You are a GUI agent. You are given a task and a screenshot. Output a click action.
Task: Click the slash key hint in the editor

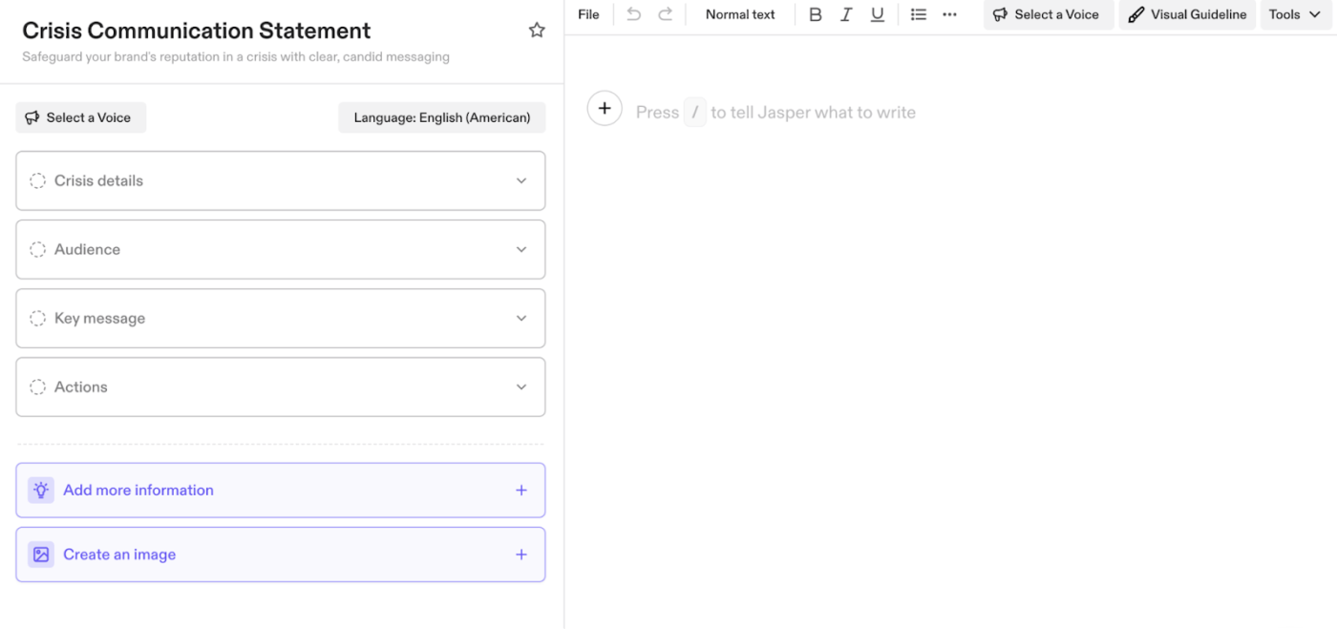(695, 113)
